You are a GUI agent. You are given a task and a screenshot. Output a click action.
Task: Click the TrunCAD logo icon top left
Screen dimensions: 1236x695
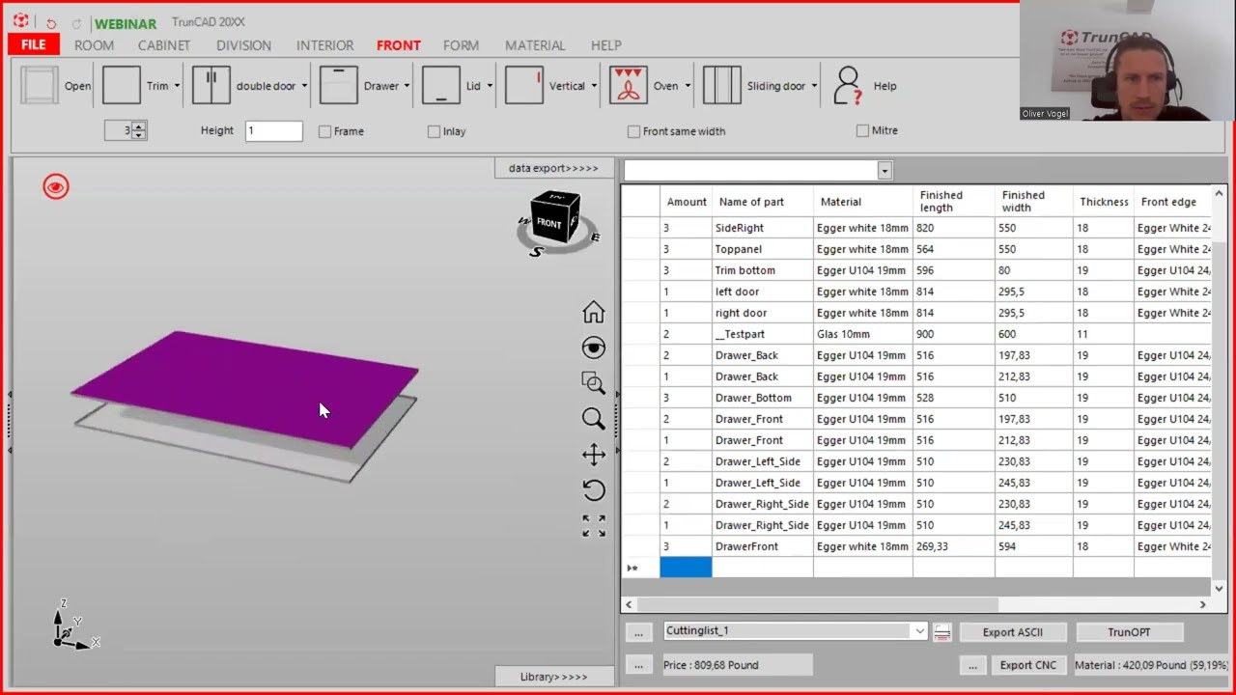pos(20,21)
